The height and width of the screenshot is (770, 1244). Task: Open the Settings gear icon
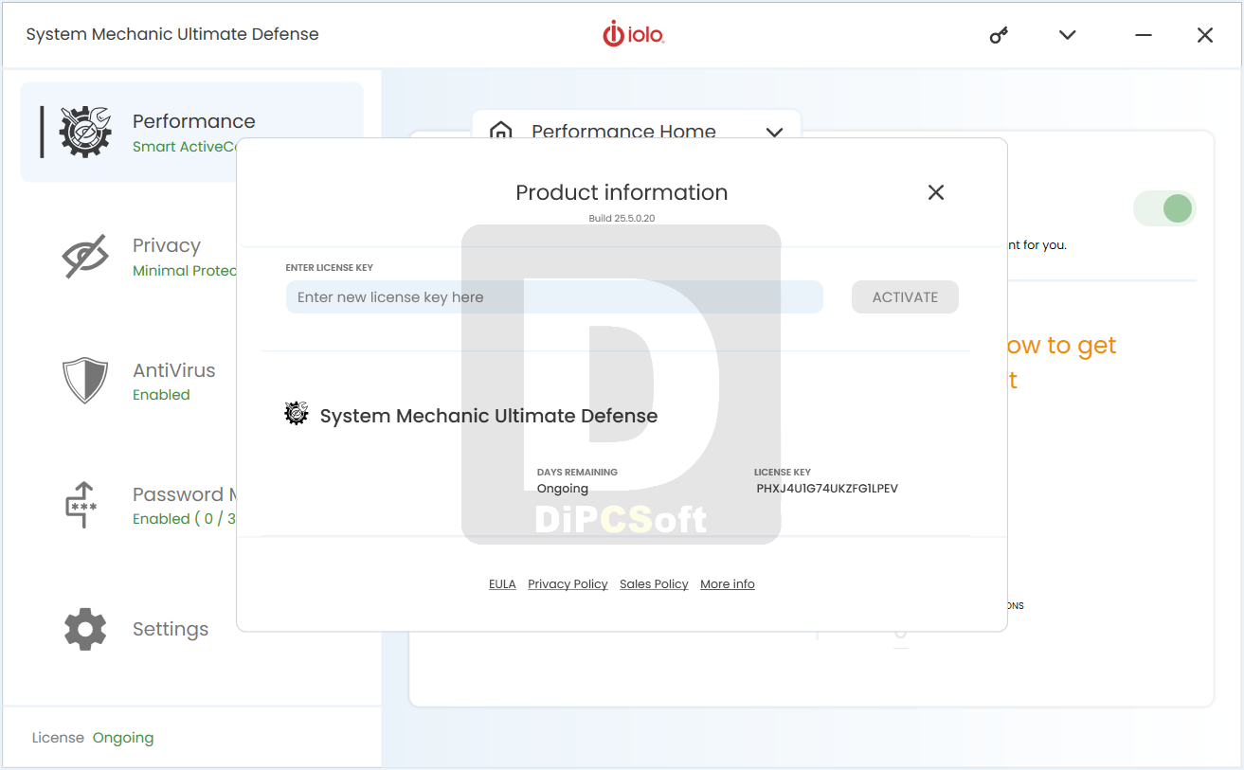click(85, 629)
